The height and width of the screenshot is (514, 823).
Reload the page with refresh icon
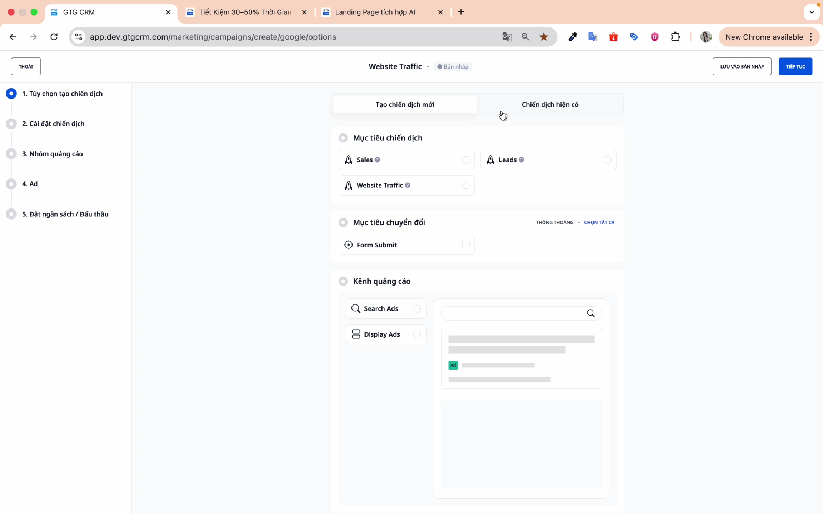point(54,37)
